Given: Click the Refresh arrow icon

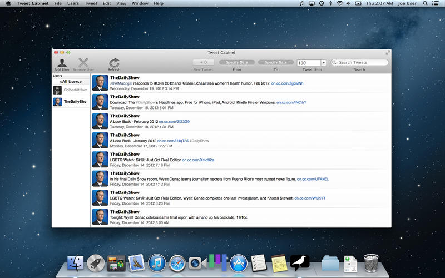Looking at the screenshot, I should (114, 63).
